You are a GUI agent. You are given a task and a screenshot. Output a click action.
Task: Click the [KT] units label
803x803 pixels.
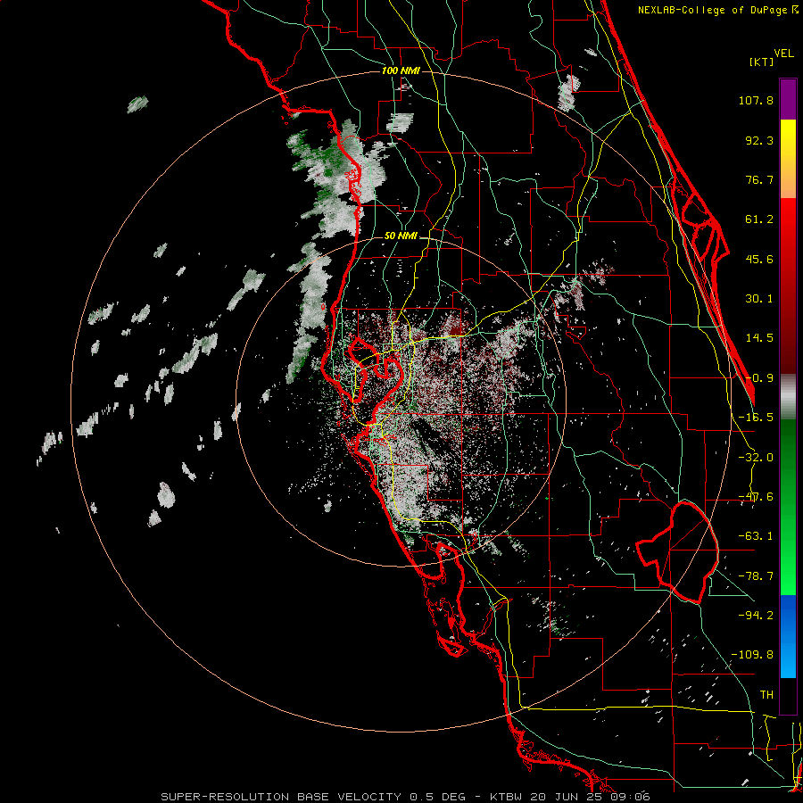coord(762,62)
